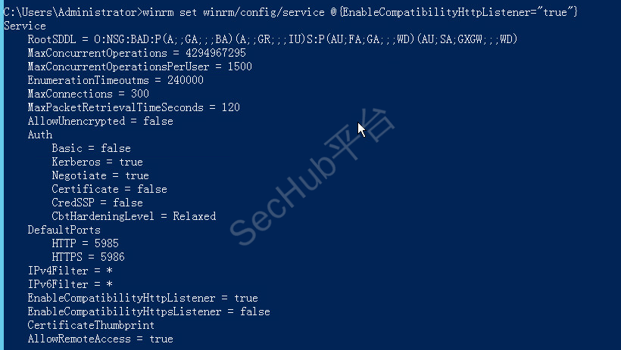Viewport: 621px width, 350px height.
Task: Click the Negotiate = true entry
Action: (101, 175)
